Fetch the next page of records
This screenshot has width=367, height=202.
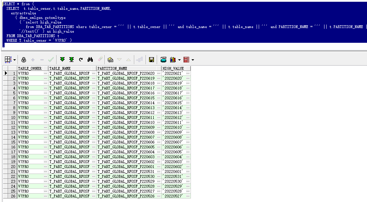click(63, 59)
